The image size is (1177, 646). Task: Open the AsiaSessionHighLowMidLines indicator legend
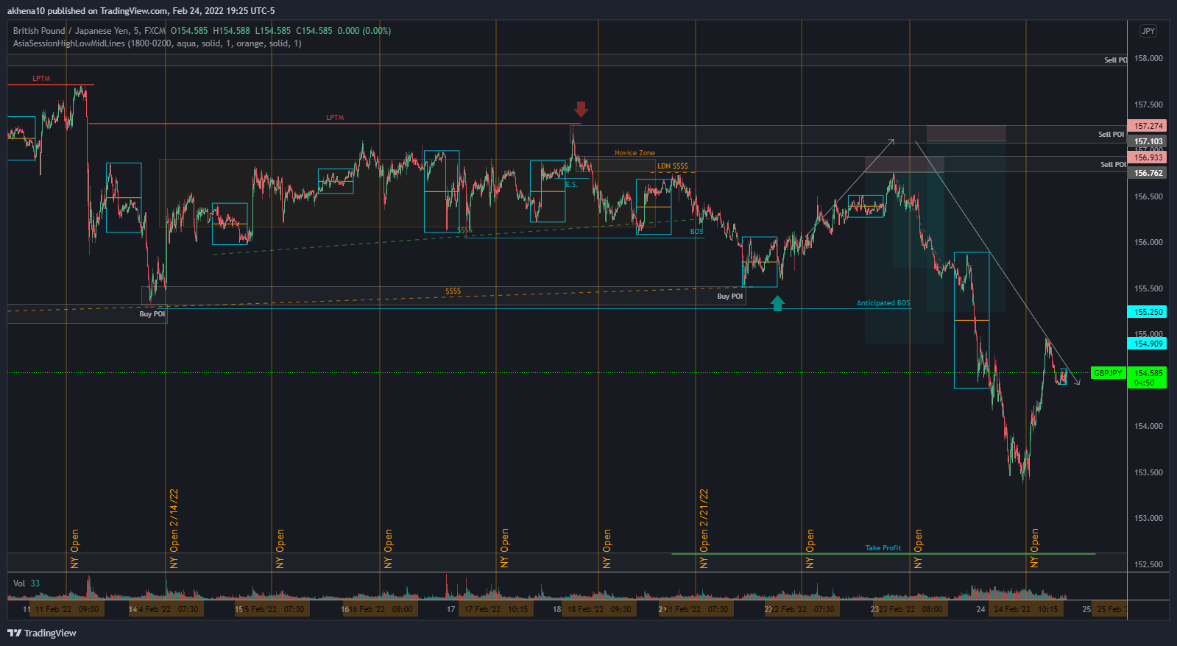(157, 43)
